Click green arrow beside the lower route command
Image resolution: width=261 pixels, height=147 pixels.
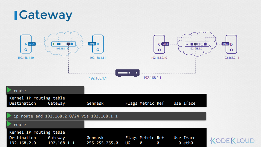[10, 124]
